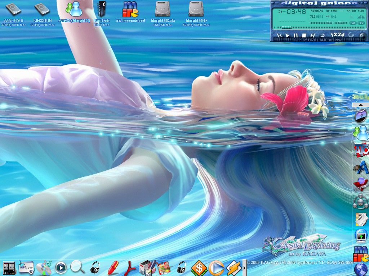Viewport: 369px width, 276px height.
Task: Adjust the balance slider in player
Action: (341, 23)
